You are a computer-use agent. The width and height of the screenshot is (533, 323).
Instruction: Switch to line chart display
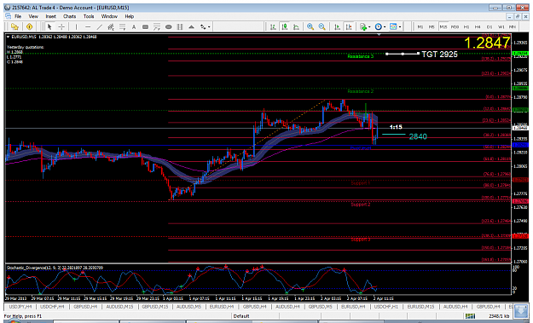tap(297, 26)
